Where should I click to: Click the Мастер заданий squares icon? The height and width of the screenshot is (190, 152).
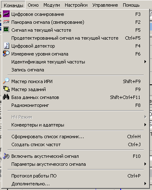6,89
